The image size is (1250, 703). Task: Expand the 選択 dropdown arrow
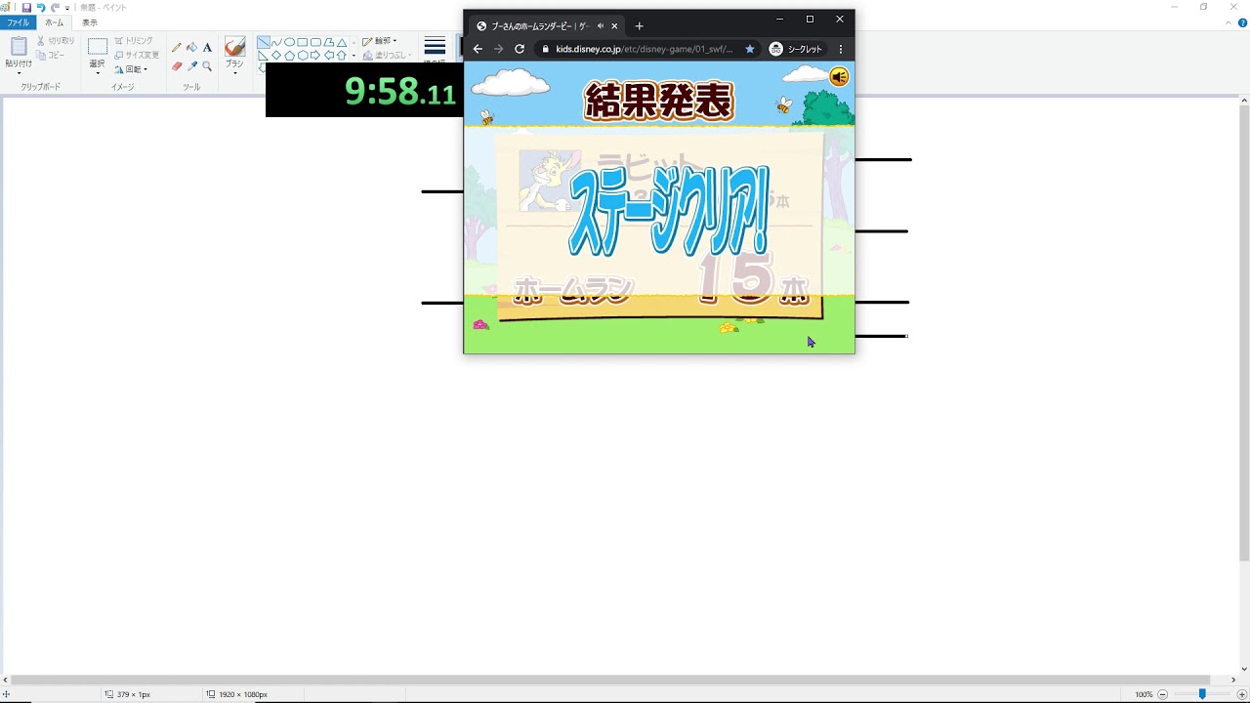[98, 73]
